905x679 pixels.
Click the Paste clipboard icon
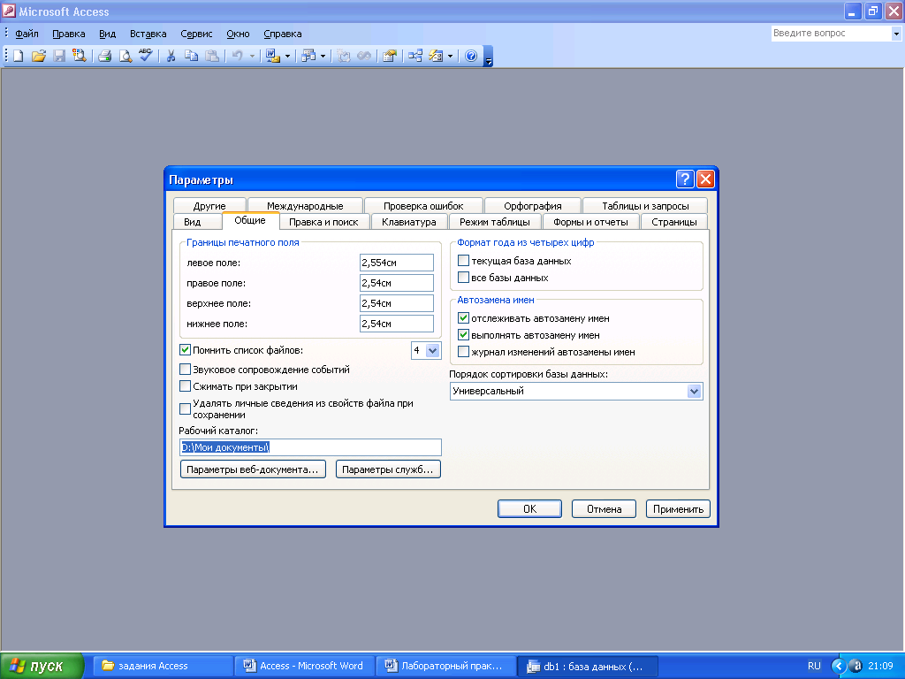point(212,56)
